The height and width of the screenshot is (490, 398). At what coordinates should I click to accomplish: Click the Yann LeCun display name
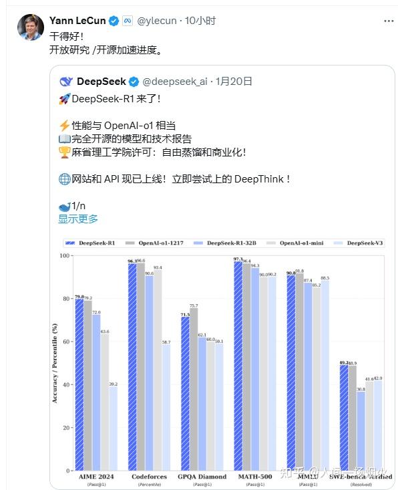[77, 21]
